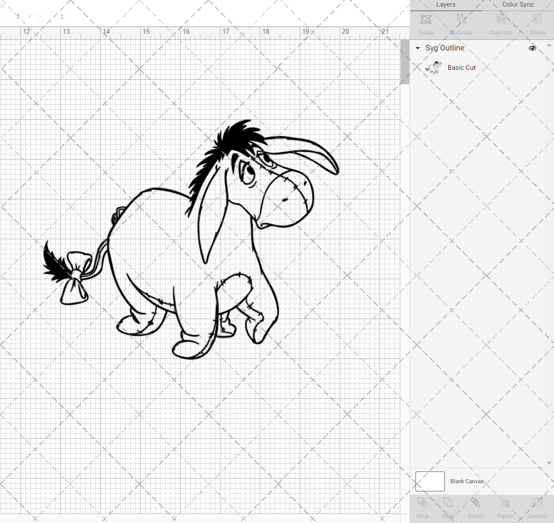Click the Blank Canvas color swatch
The image size is (554, 523).
430,481
